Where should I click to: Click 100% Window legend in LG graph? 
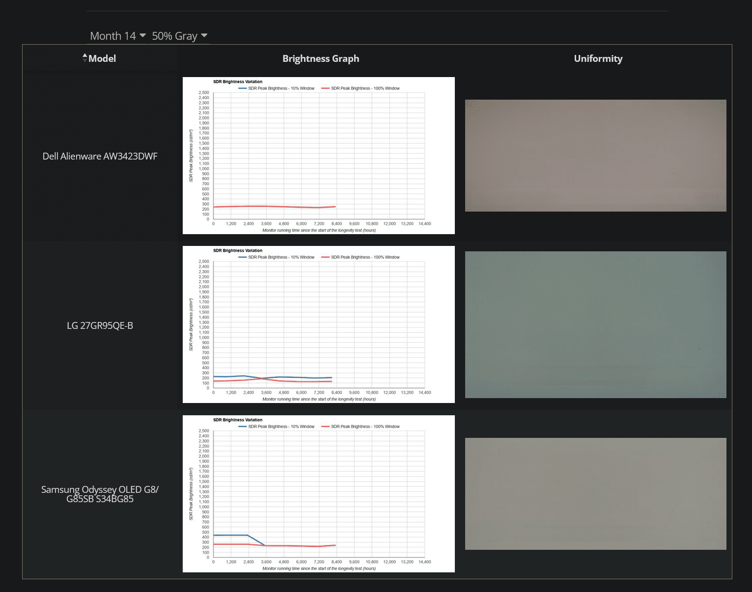361,257
